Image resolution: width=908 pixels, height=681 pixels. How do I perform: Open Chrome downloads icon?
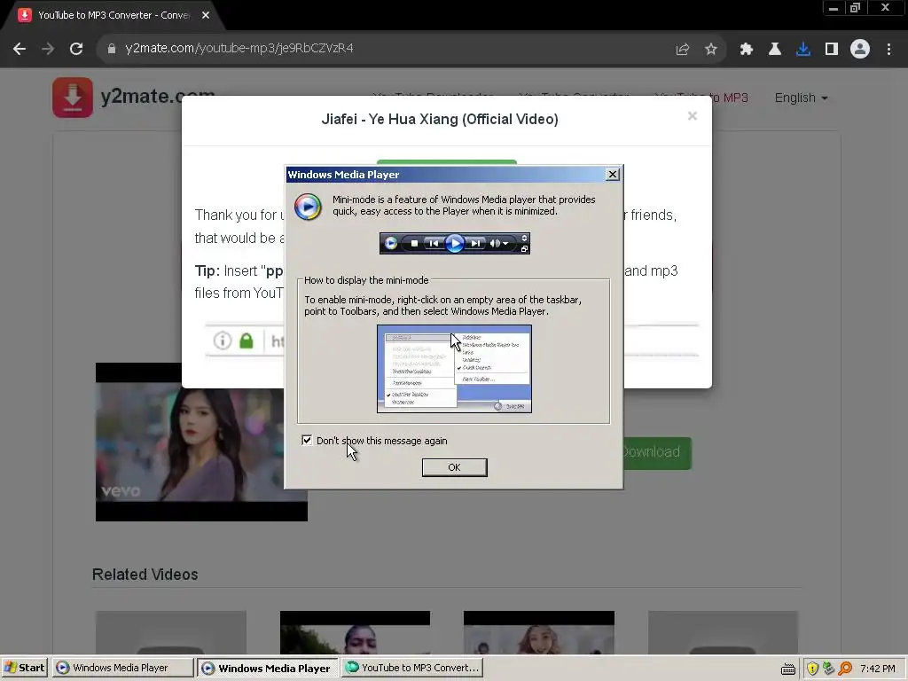[x=803, y=50]
